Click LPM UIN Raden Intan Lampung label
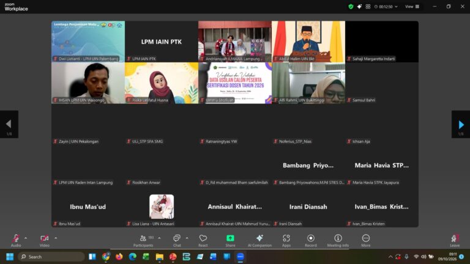Viewport: 470px width, 264px height. point(86,183)
